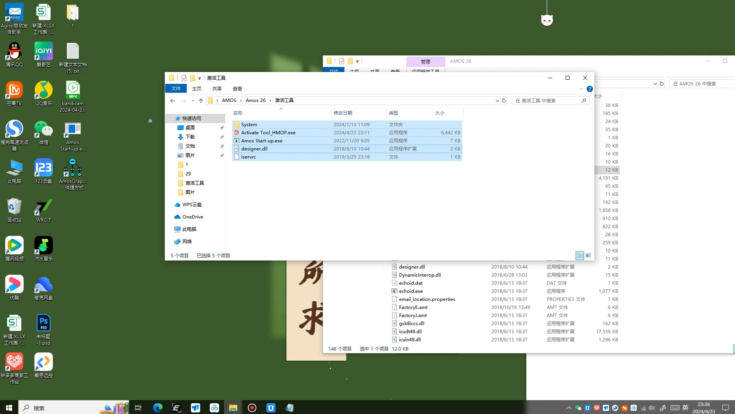Switch to large icons view layout
This screenshot has height=414, width=735.
(x=588, y=255)
